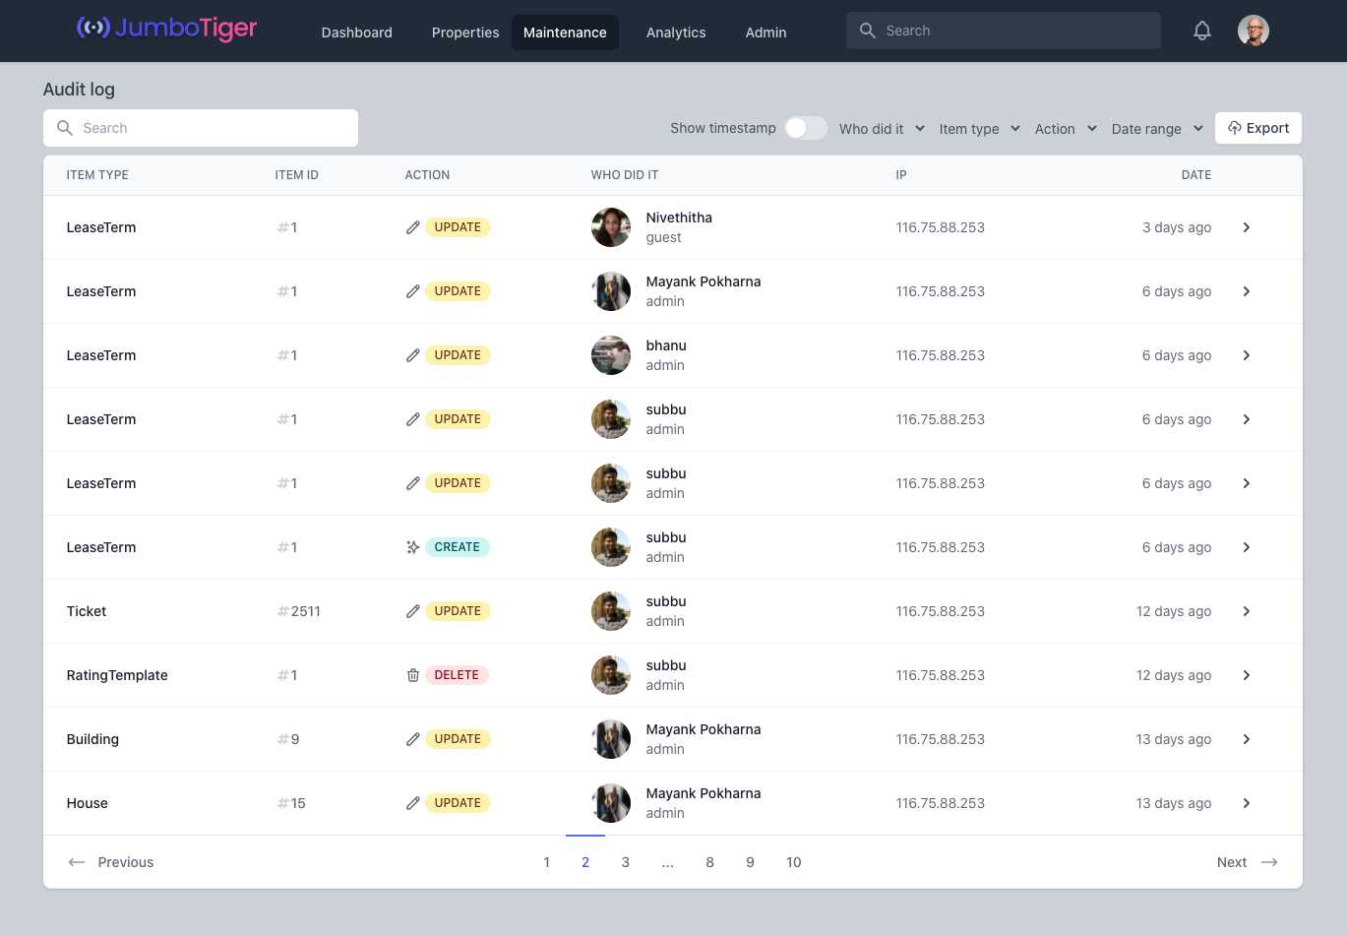Switch to the Analytics tab

[x=676, y=32]
